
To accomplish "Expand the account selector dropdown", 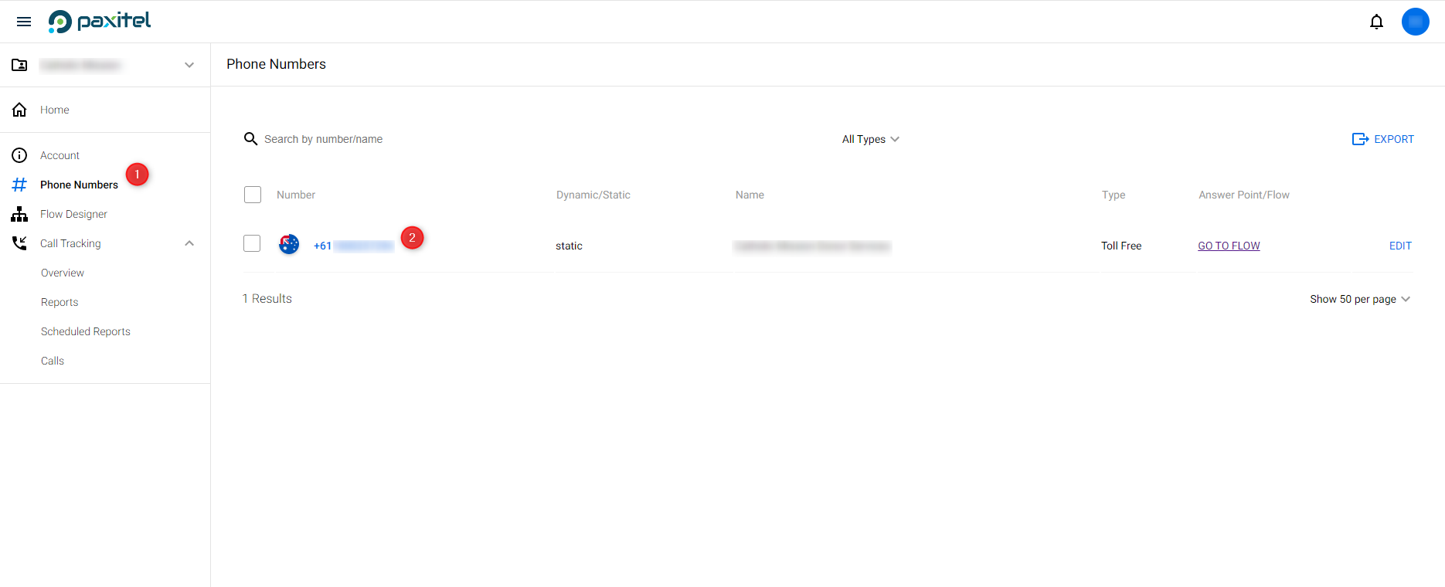I will tap(189, 65).
